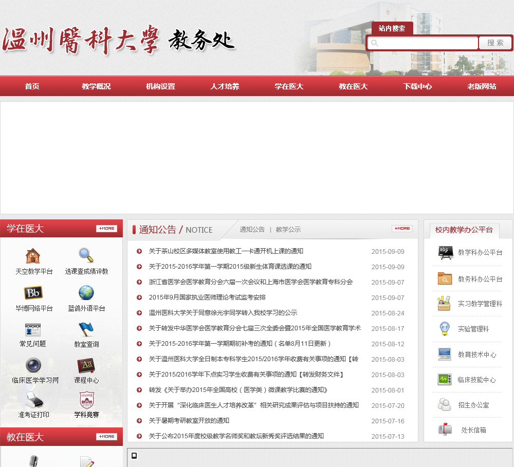Screen dimensions: 514x467
Task: Click the notepad icon under 教在医大
Action: point(87,461)
